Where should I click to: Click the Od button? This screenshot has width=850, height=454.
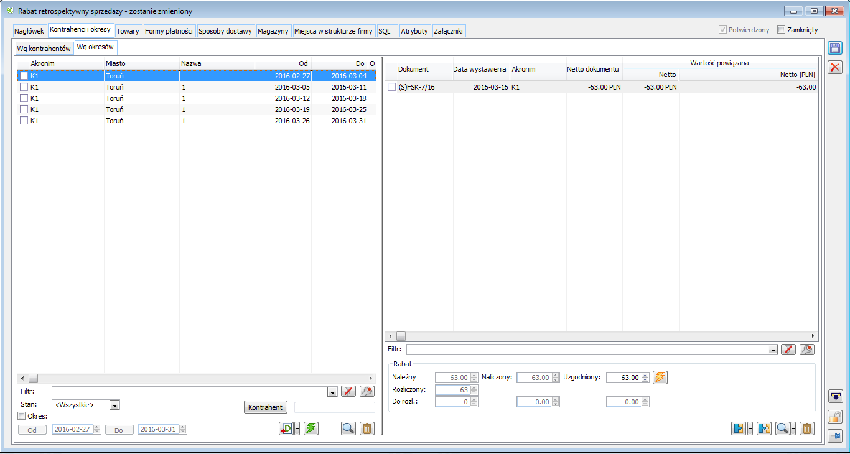(32, 430)
